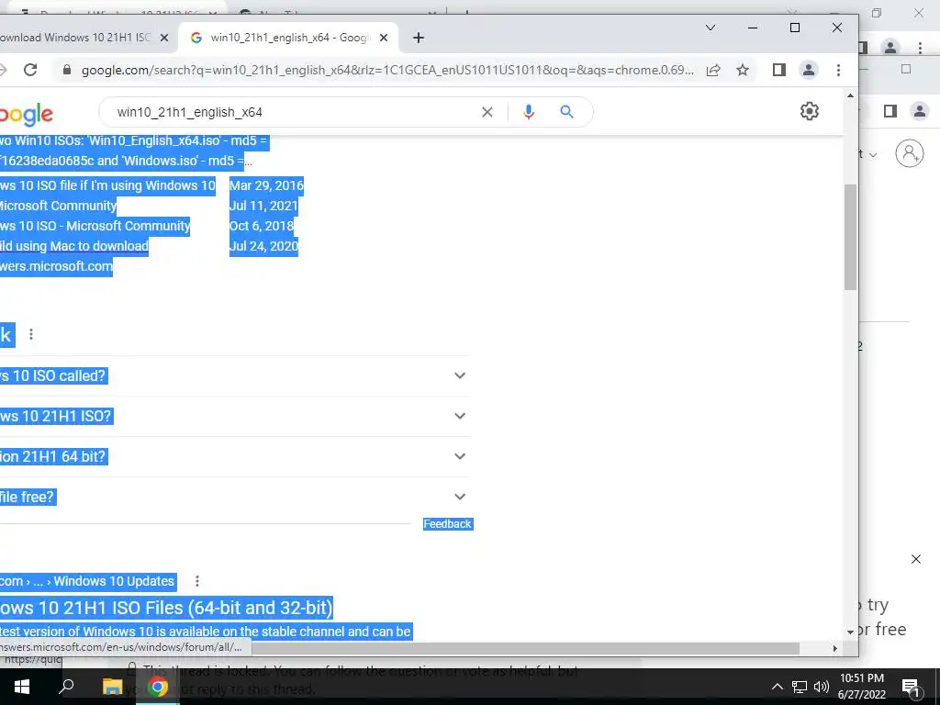
Task: Click the add account avatar in background window
Action: (910, 153)
